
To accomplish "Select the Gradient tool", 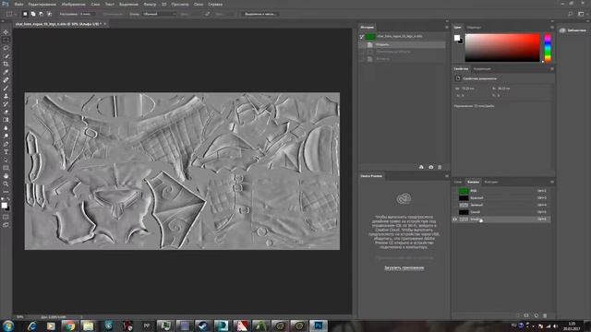I will 6,120.
